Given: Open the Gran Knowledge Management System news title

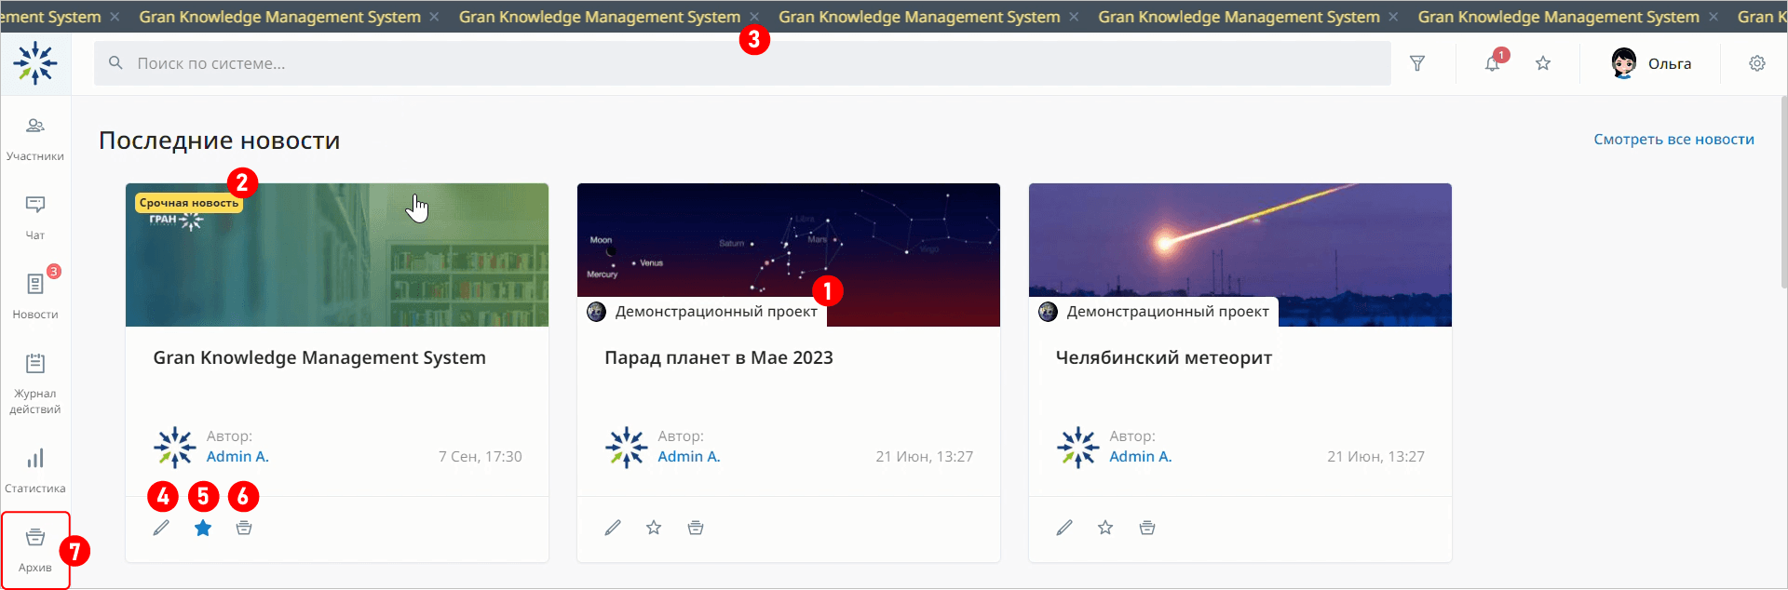Looking at the screenshot, I should click(319, 358).
